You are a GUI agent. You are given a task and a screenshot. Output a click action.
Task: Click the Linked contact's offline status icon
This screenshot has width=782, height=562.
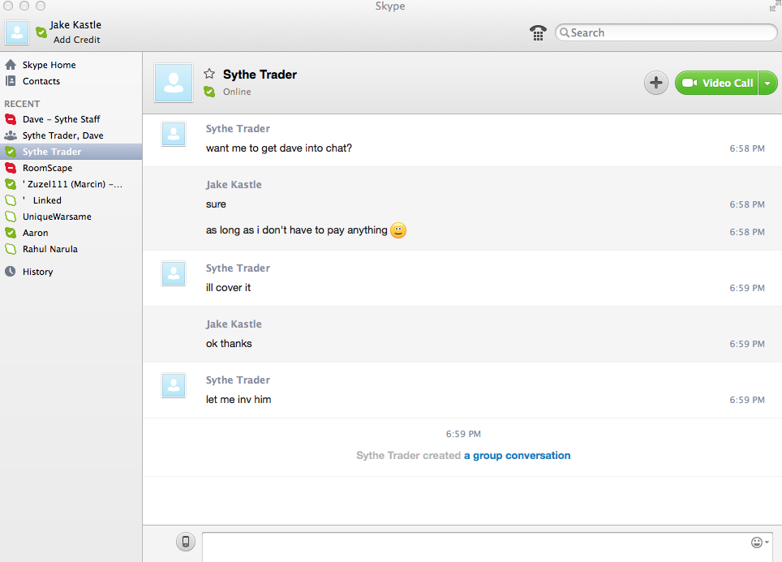[11, 200]
